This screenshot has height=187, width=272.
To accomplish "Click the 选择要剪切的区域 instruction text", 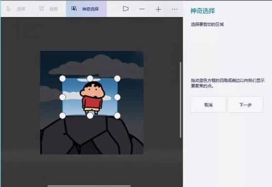I will [x=207, y=24].
